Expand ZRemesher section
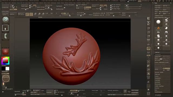173x97 pixels. pyautogui.click(x=158, y=84)
